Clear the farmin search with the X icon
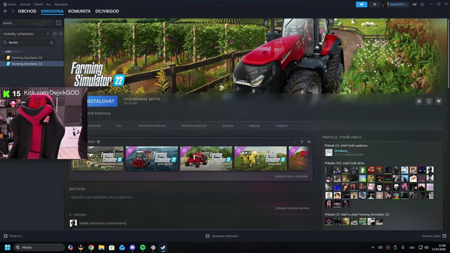 [x=51, y=43]
